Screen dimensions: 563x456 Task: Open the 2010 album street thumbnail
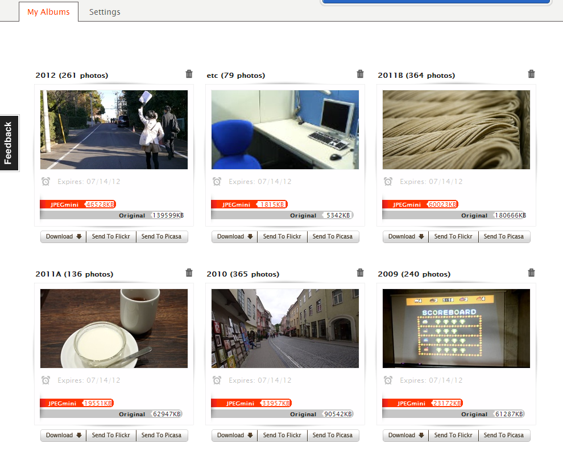(285, 328)
